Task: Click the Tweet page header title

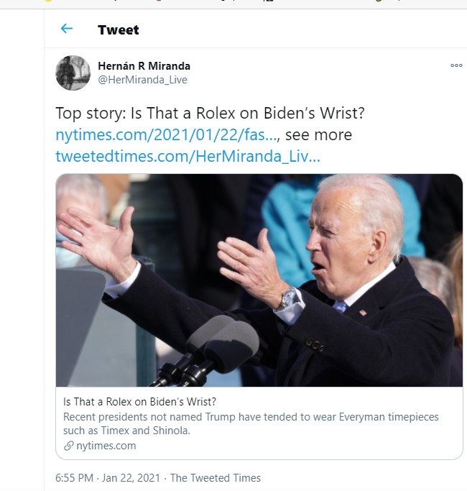Action: 119,29
